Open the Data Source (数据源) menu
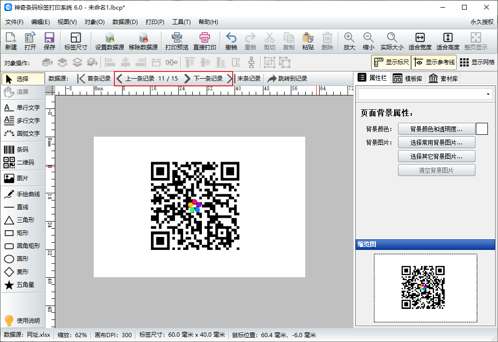 tap(125, 22)
